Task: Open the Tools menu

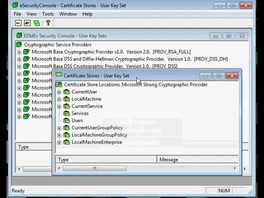Action: (48, 14)
